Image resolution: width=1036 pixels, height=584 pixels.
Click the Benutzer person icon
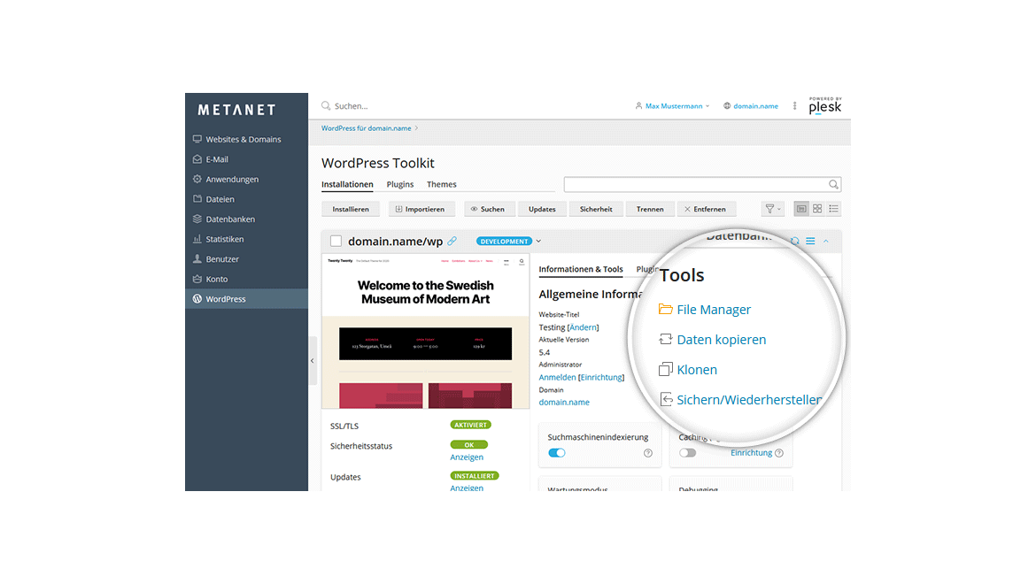(197, 258)
